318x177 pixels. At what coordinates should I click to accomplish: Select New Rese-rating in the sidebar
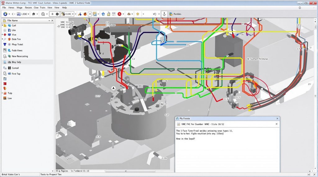point(20,56)
